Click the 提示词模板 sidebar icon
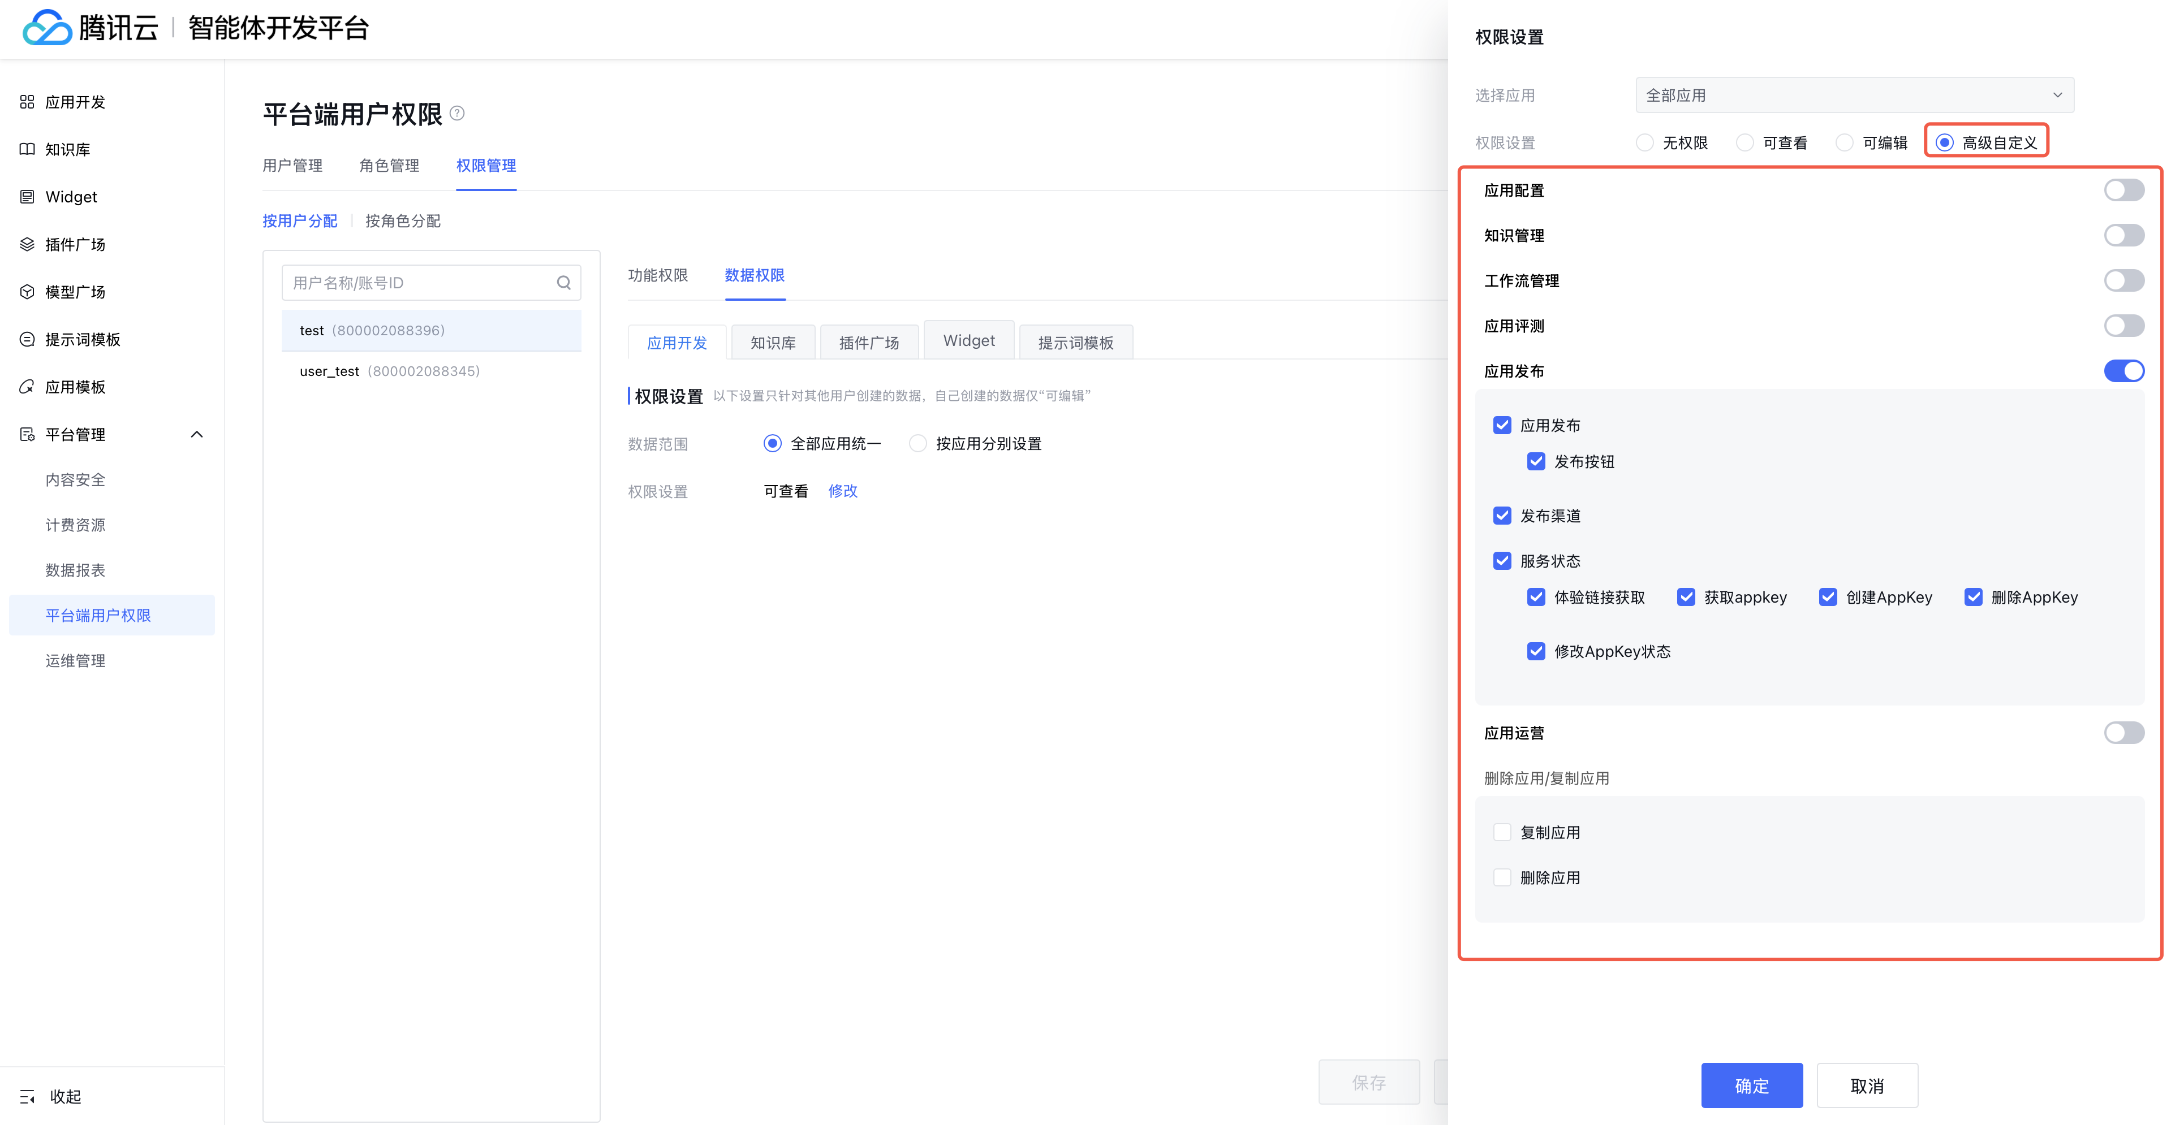This screenshot has height=1125, width=2171. pos(27,339)
